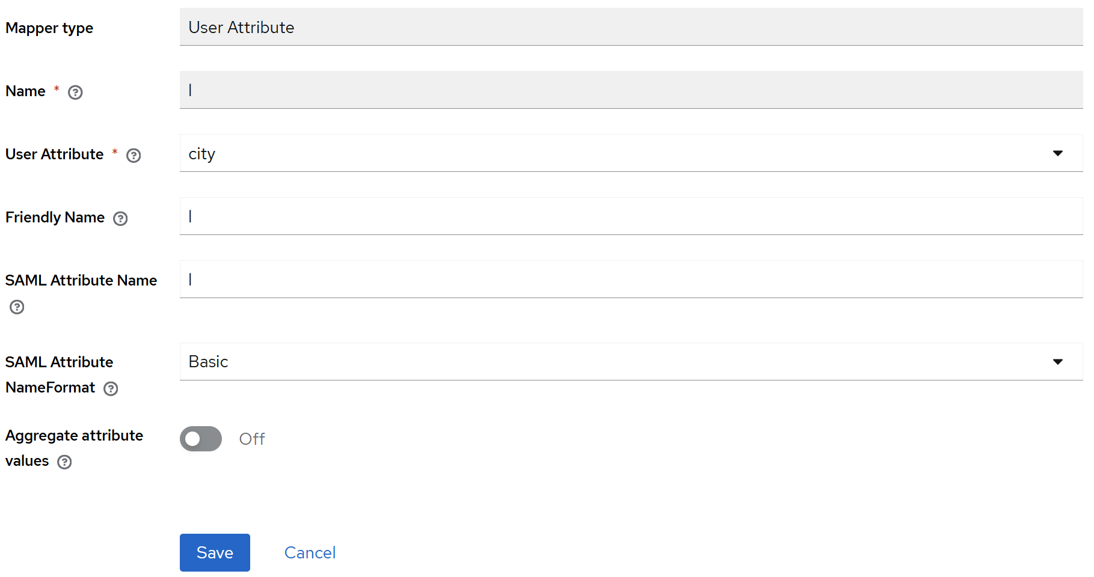Expand the User Attribute city dropdown arrow
The width and height of the screenshot is (1094, 577).
[x=1058, y=153]
